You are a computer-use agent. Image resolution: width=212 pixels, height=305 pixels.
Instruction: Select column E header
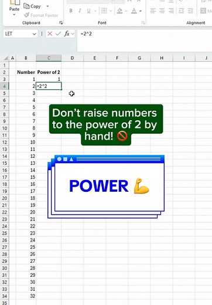pyautogui.click(x=94, y=58)
